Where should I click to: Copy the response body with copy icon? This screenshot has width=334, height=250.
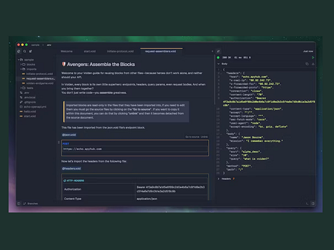click(x=307, y=64)
